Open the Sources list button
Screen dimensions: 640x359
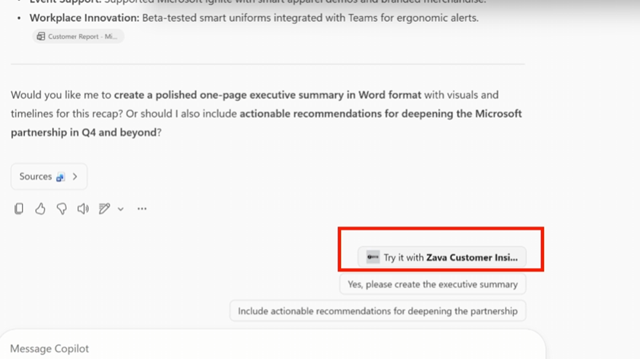(36, 177)
